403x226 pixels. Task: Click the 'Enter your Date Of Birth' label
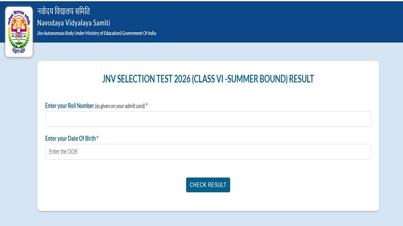(x=70, y=138)
